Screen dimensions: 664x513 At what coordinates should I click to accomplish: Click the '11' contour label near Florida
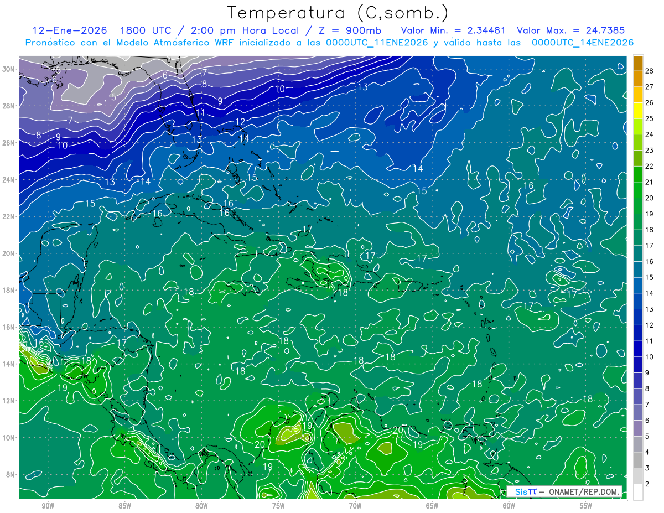pyautogui.click(x=200, y=112)
